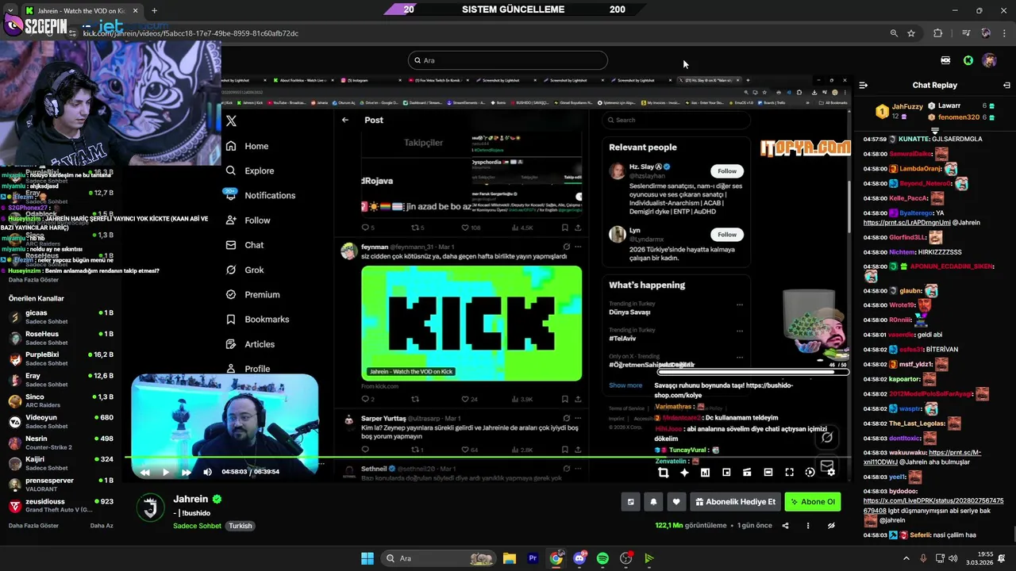Share the video with share icon
This screenshot has width=1016, height=571.
(x=786, y=526)
